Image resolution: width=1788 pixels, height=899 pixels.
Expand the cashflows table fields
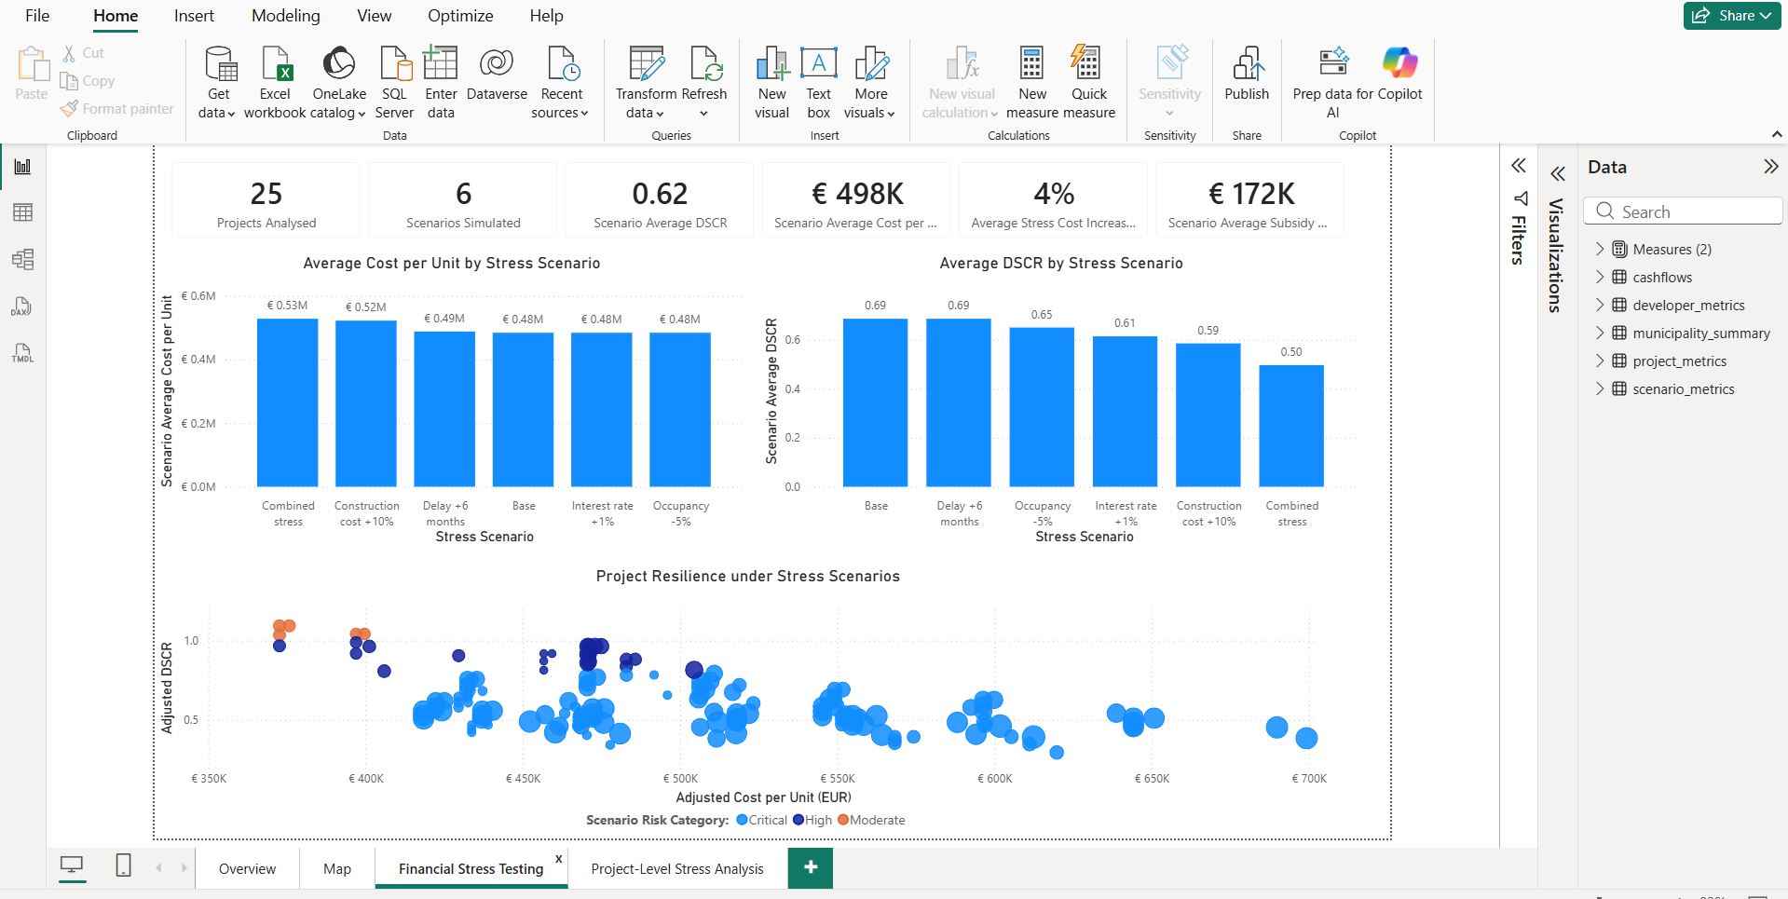pyautogui.click(x=1600, y=277)
